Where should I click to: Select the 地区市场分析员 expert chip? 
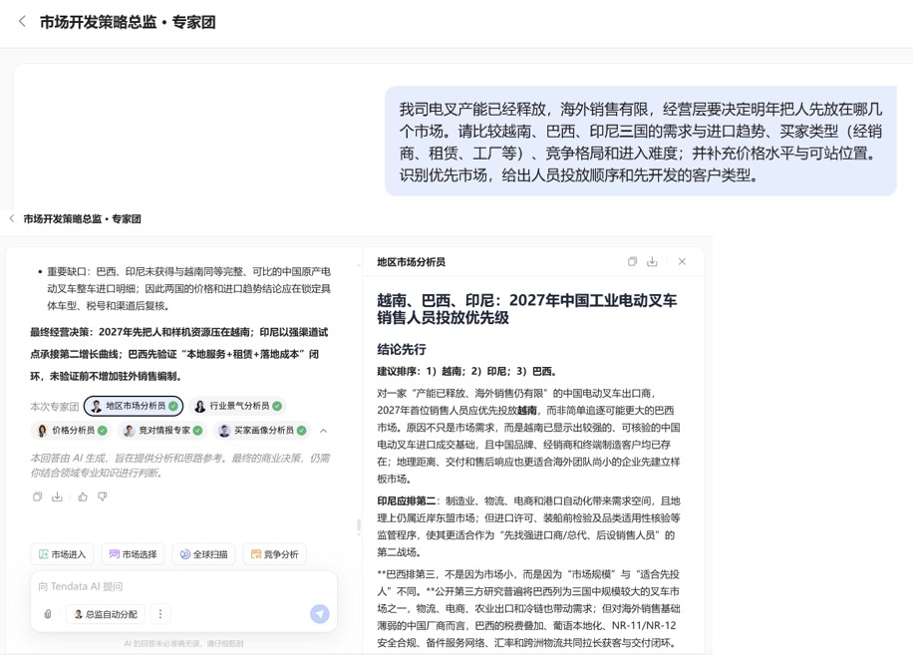click(x=134, y=406)
